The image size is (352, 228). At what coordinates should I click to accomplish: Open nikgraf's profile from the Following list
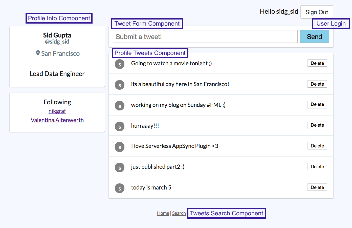[x=57, y=111]
